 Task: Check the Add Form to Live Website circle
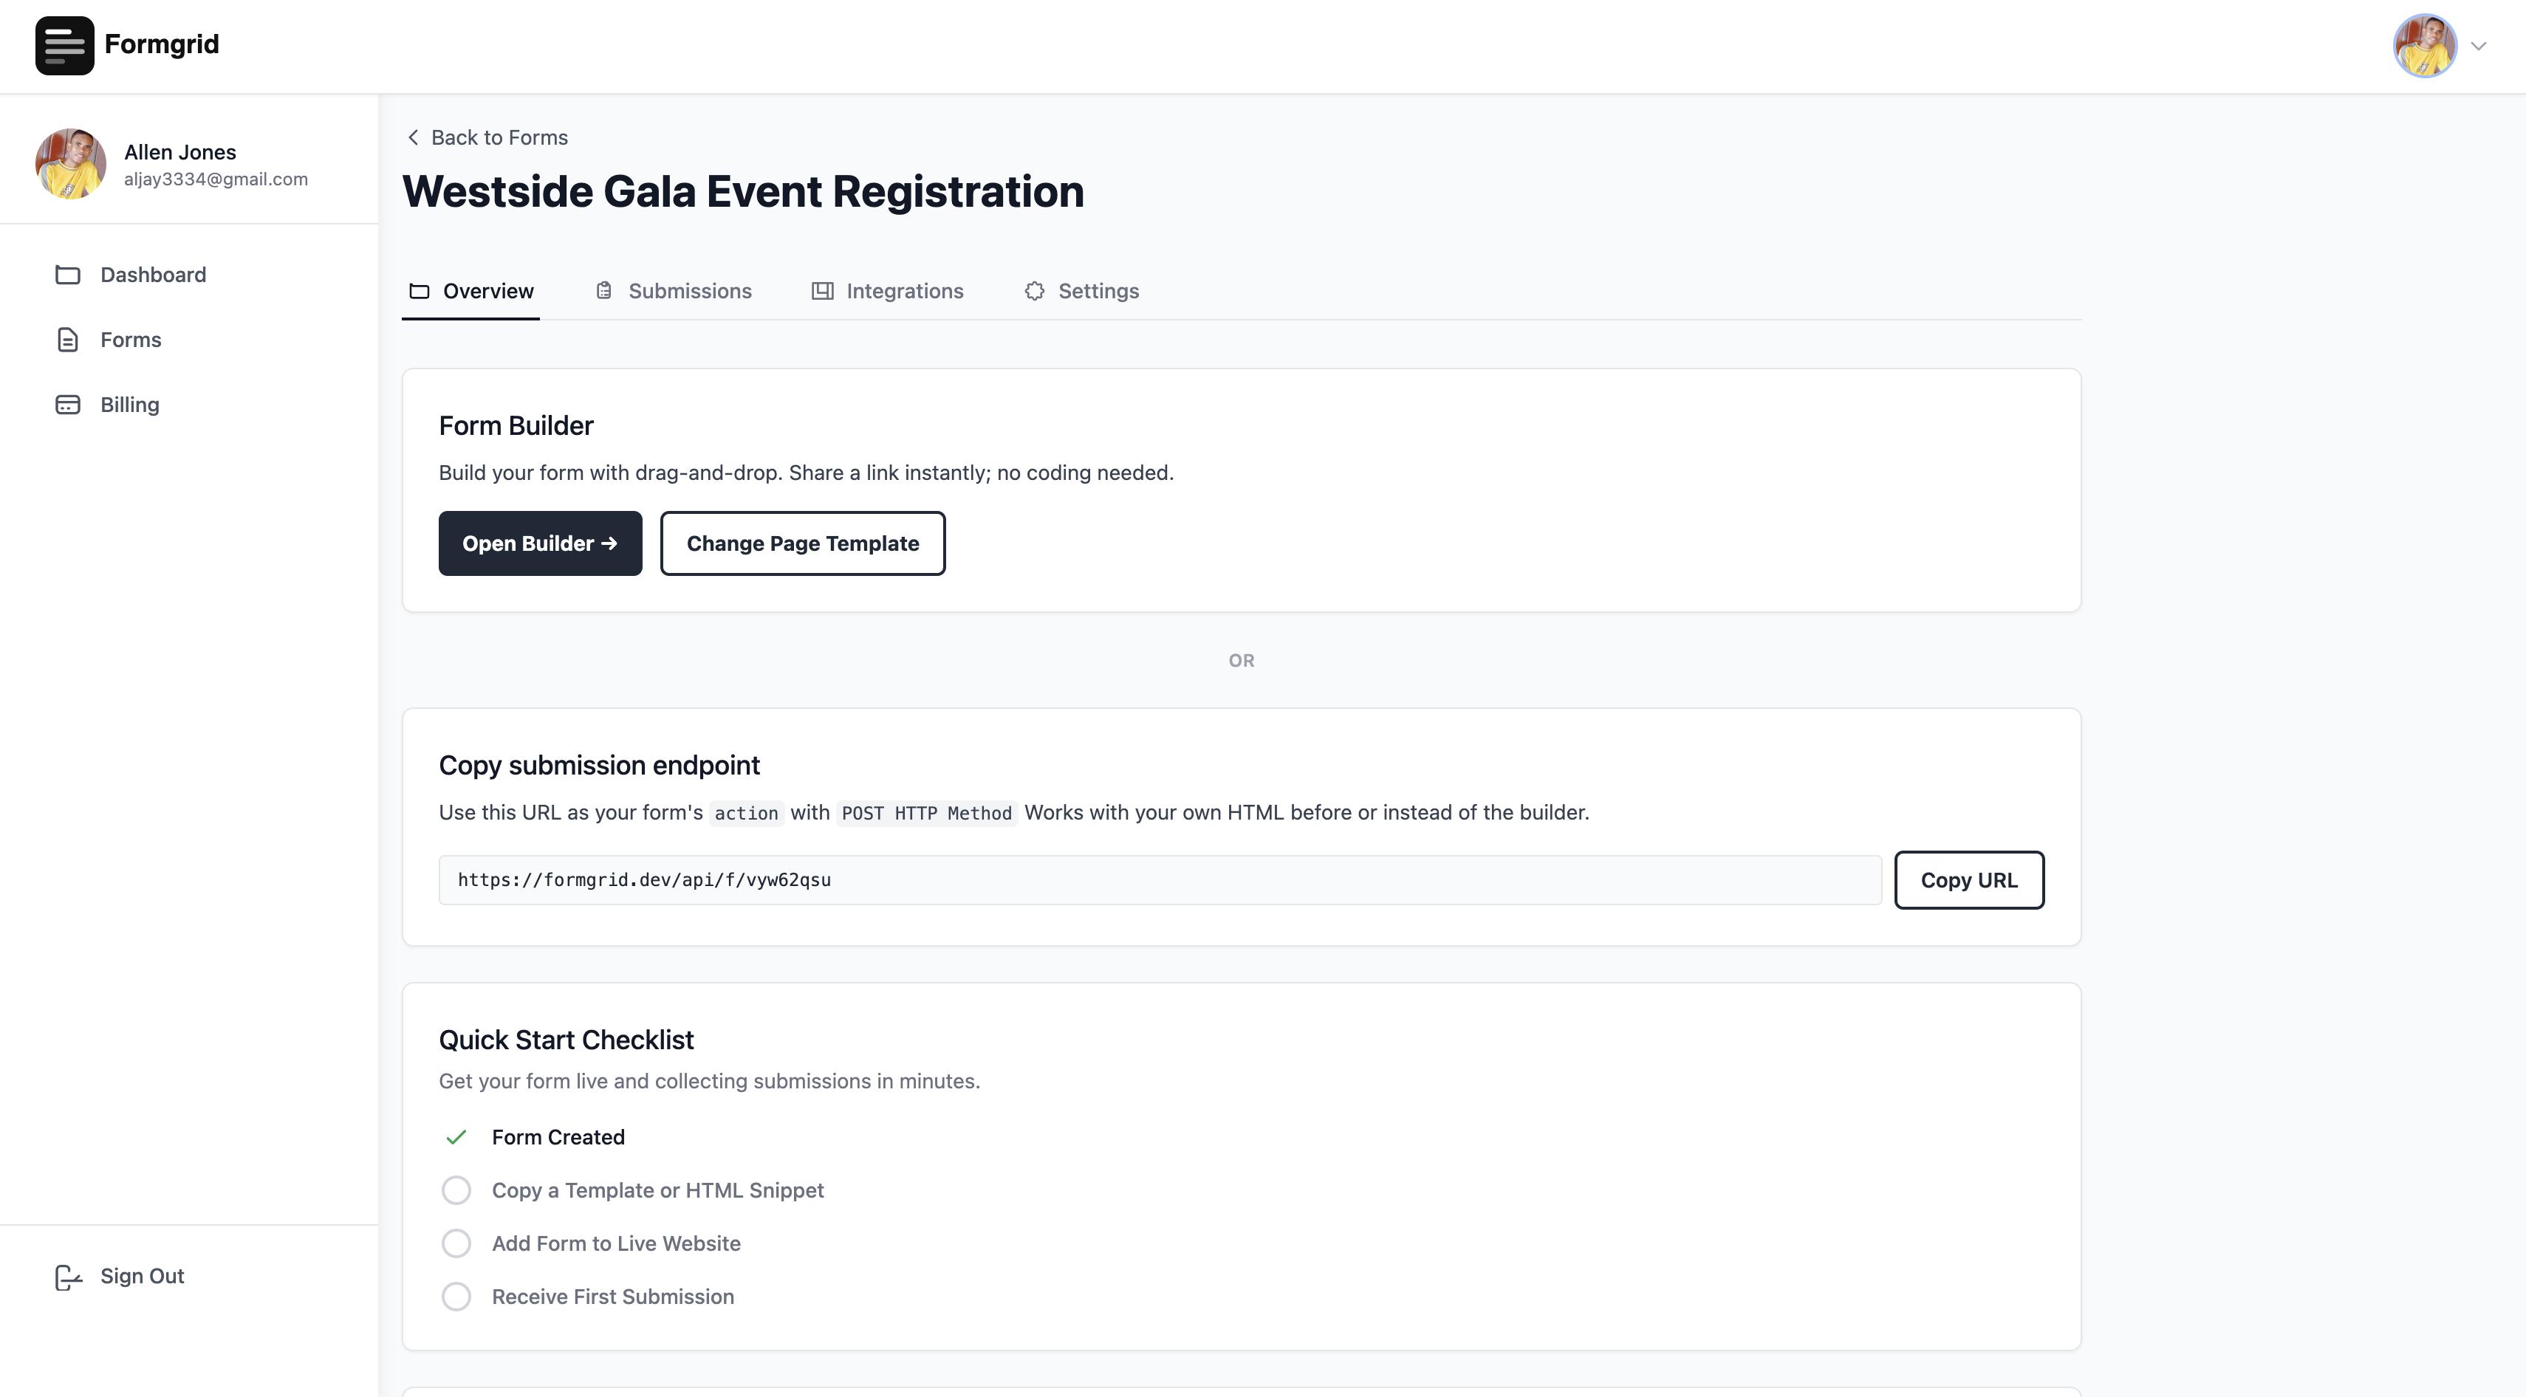(x=456, y=1243)
